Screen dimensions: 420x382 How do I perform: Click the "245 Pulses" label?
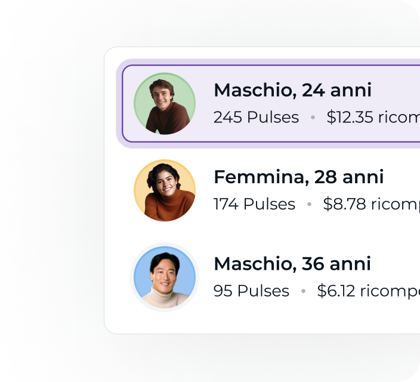click(x=256, y=117)
